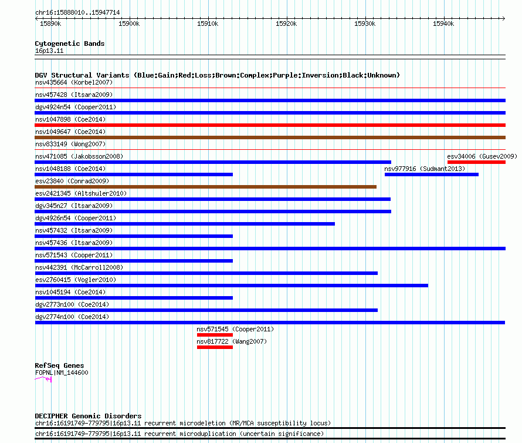The image size is (522, 443).
Task: Click the blue bar of esv2760415
Action: 231,286
